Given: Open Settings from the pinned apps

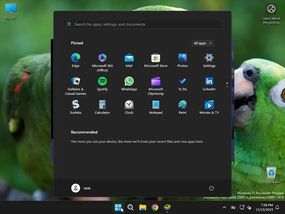Looking at the screenshot, I should coord(209,60).
